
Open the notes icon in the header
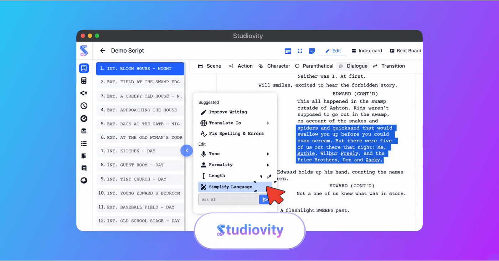click(x=312, y=51)
